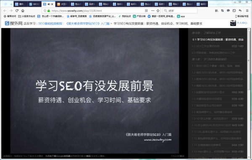The image size is (252, 160).
Task: Switch to the first browser tab
Action: coord(21,4)
